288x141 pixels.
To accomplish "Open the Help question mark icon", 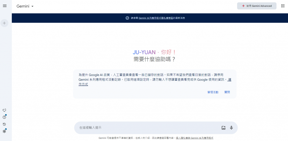I will click(x=4, y=117).
